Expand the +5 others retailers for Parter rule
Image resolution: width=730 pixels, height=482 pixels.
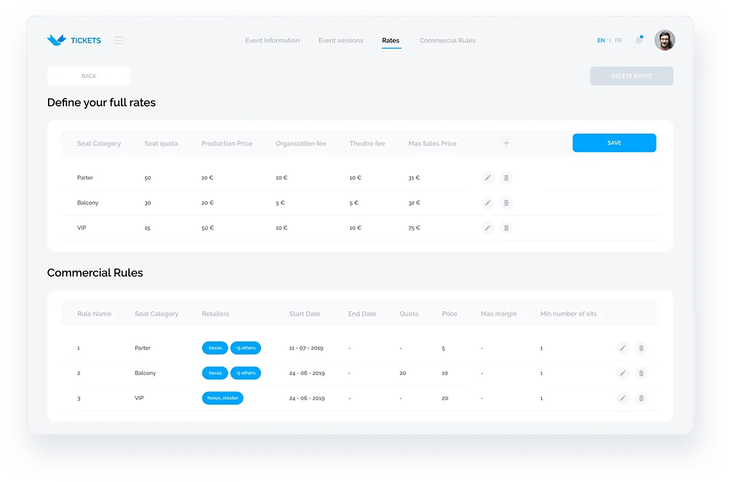(246, 348)
